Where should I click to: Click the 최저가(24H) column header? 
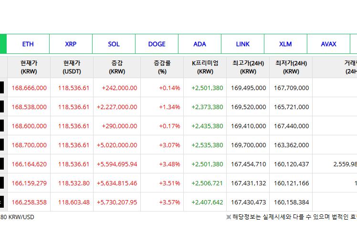291,67
